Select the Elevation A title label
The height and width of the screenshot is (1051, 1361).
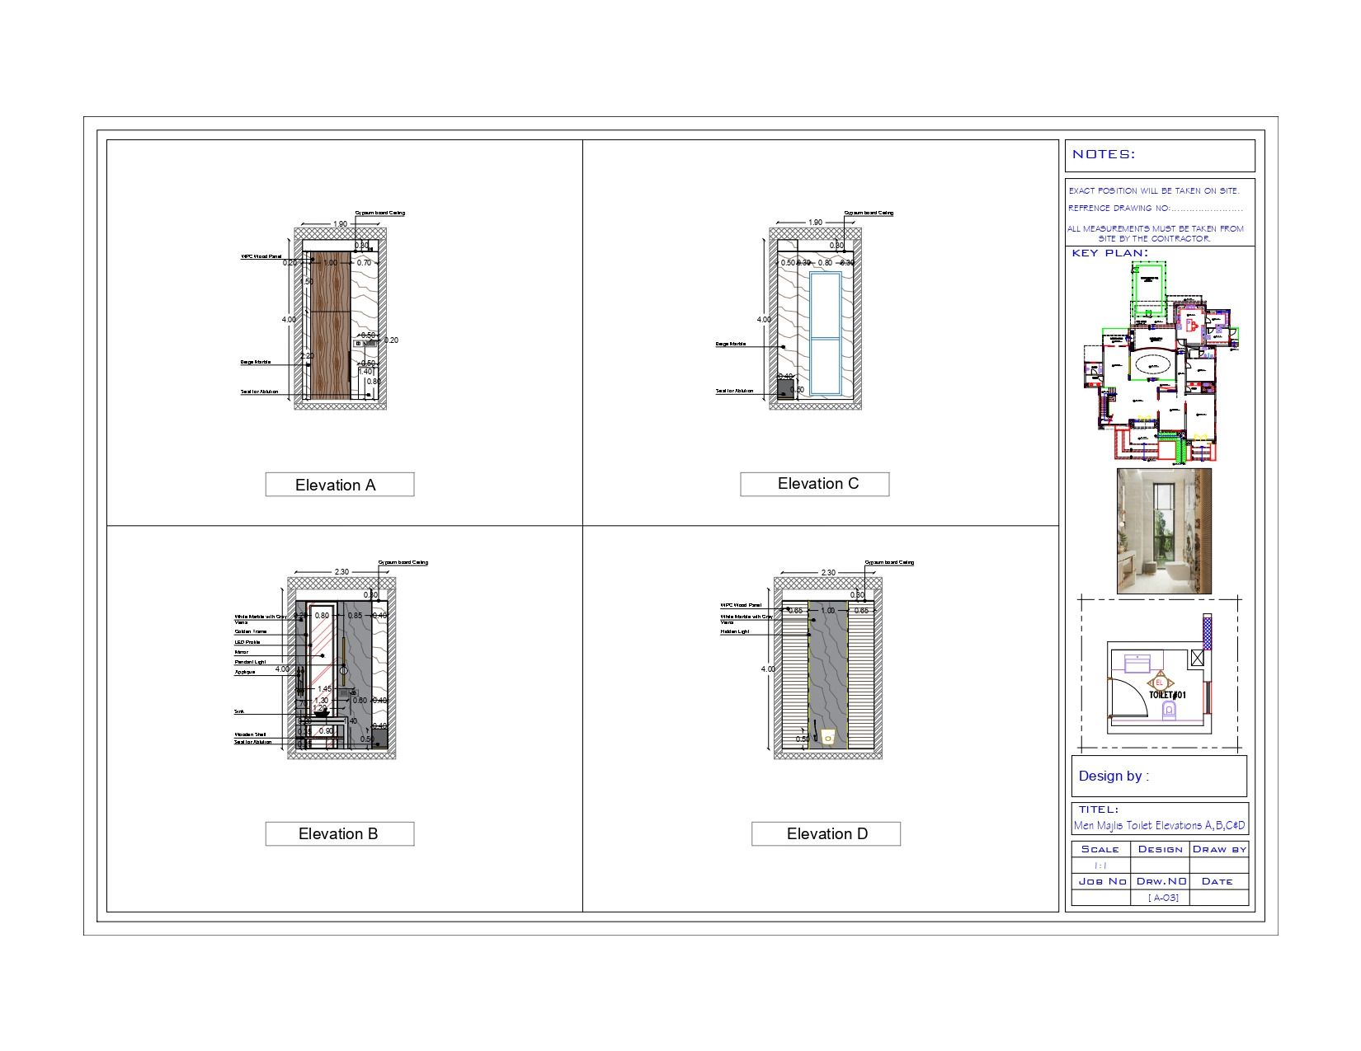pyautogui.click(x=339, y=485)
